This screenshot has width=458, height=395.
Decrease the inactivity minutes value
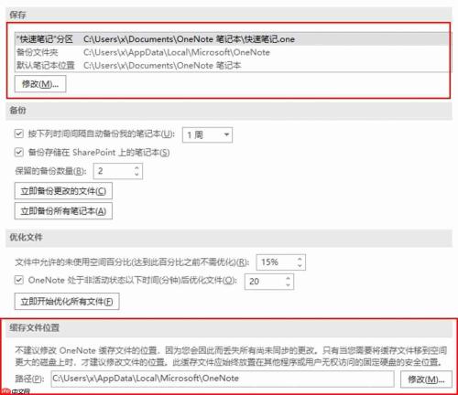288,285
